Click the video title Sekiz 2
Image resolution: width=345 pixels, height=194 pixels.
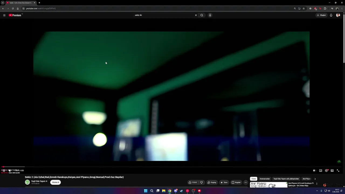74,177
